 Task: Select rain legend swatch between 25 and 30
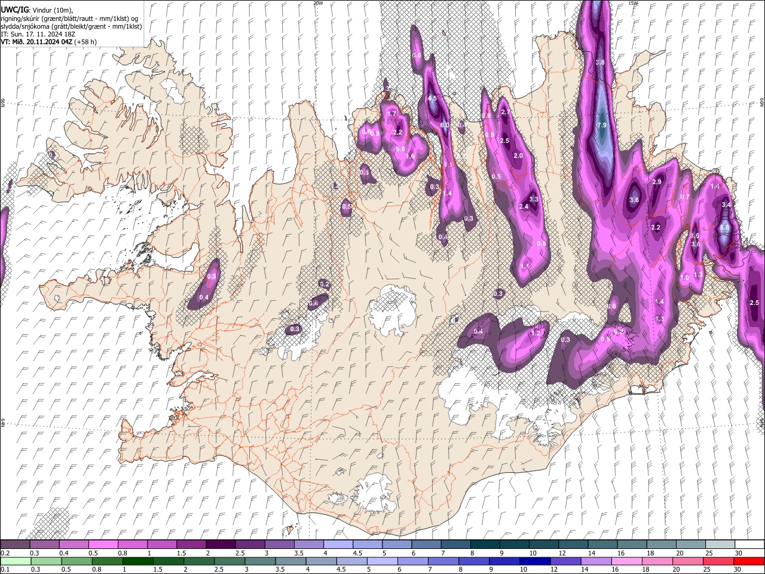tap(718, 561)
